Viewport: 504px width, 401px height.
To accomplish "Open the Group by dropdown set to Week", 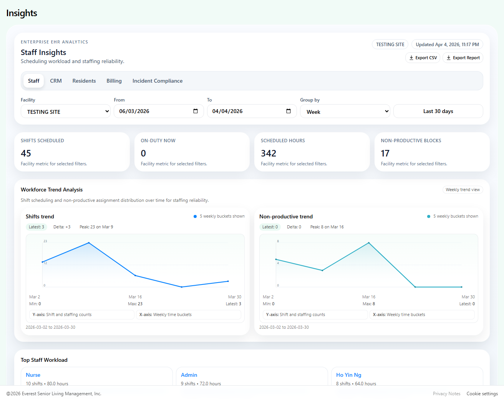I will pyautogui.click(x=345, y=111).
